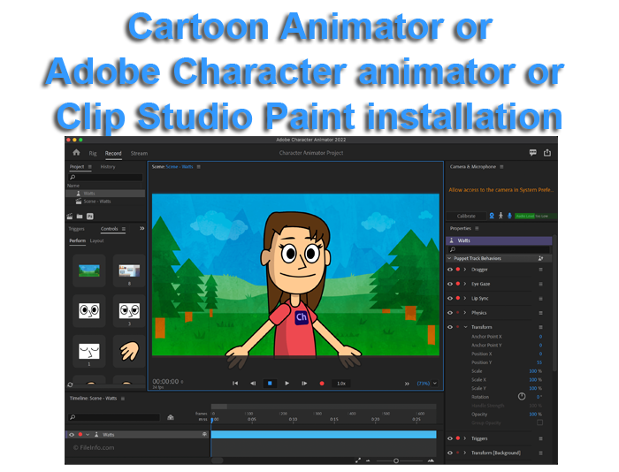
Task: Select the Watts puppet in Project list
Action: (x=105, y=194)
